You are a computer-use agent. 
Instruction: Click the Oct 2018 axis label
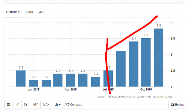pos(146,89)
